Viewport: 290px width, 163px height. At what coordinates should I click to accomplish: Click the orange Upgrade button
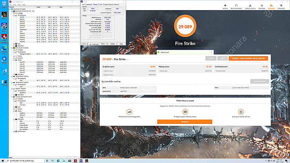(185, 122)
